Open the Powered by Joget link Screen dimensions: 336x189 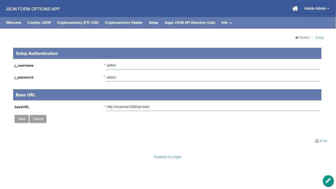click(167, 157)
